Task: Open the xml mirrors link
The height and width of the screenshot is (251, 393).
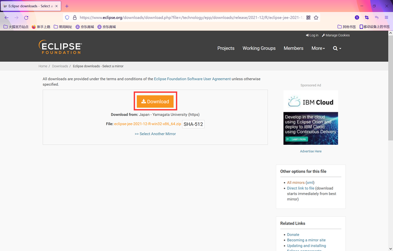Action: 310,182
